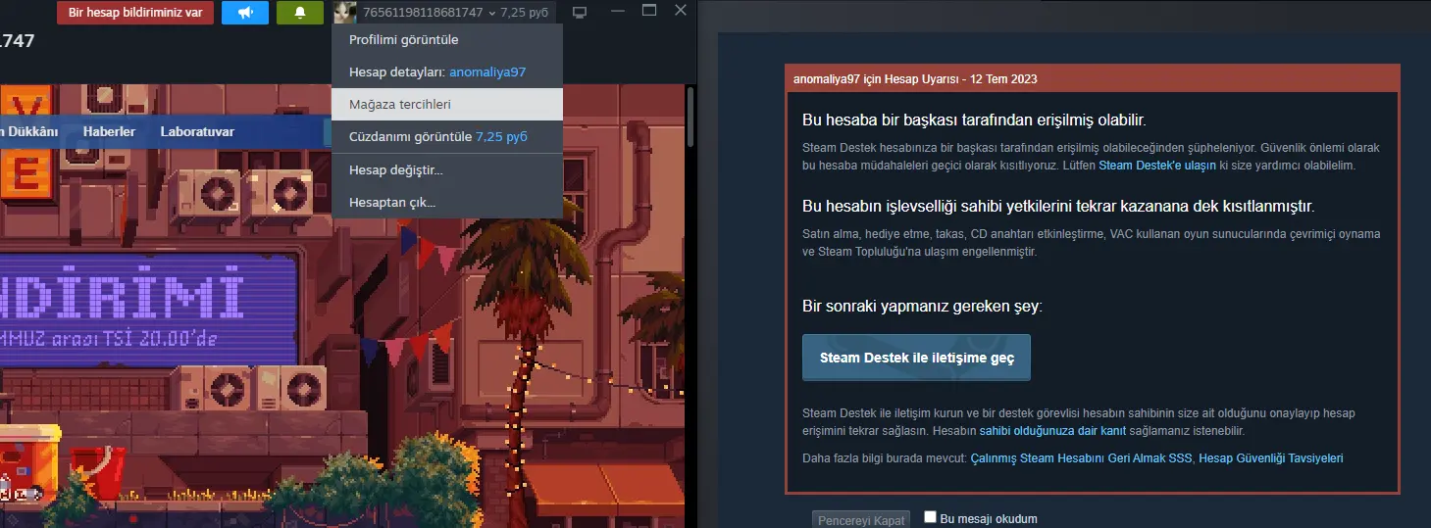The width and height of the screenshot is (1431, 528).
Task: Minimize the Steam window
Action: tap(616, 13)
